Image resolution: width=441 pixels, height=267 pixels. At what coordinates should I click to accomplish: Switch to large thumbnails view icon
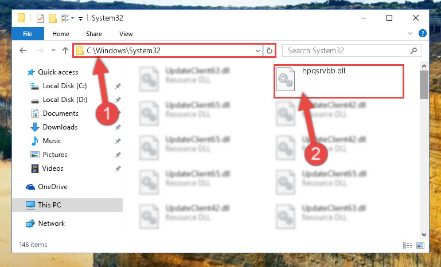(x=420, y=245)
